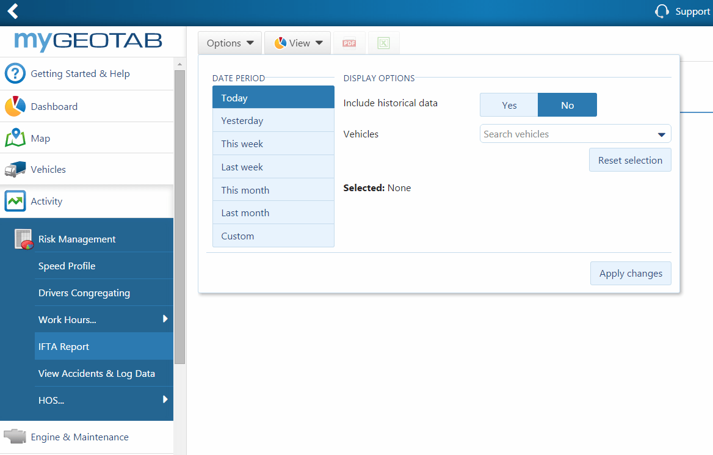Expand the Search vehicles dropdown arrow

pyautogui.click(x=662, y=134)
